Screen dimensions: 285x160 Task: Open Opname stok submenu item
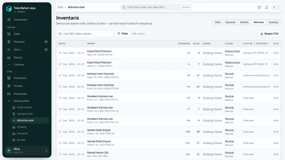(x=30, y=114)
